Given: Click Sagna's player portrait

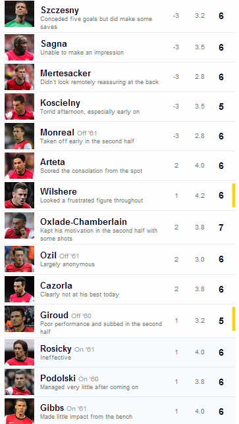Looking at the screenshot, I should point(19,47).
